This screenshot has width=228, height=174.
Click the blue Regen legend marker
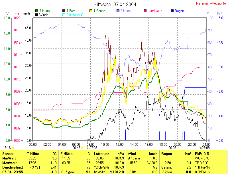tap(172, 11)
